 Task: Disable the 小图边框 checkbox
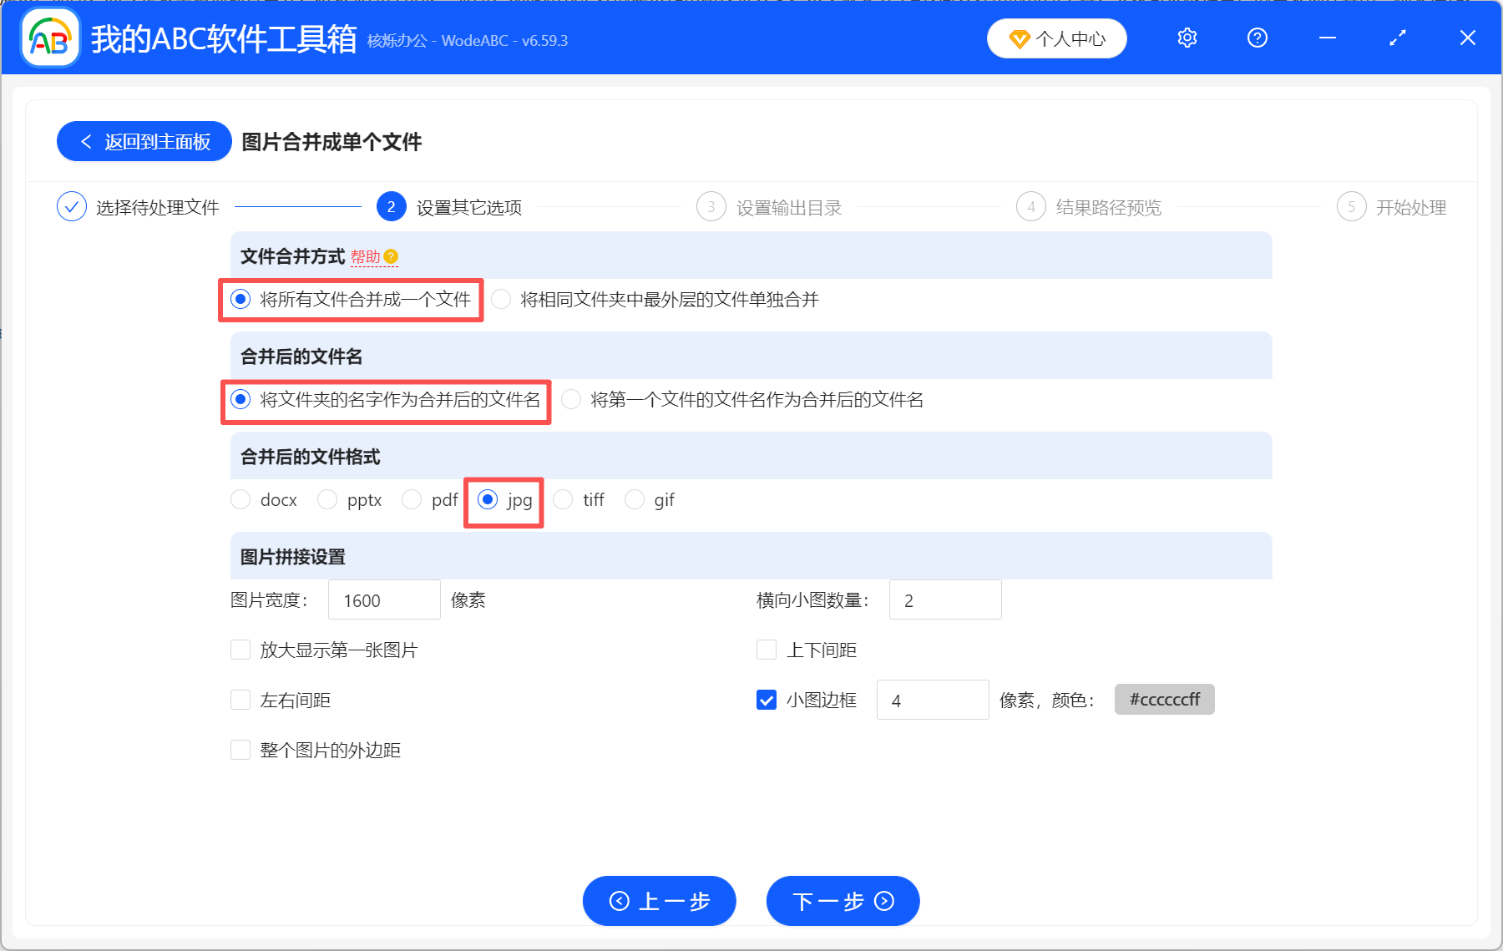click(766, 700)
